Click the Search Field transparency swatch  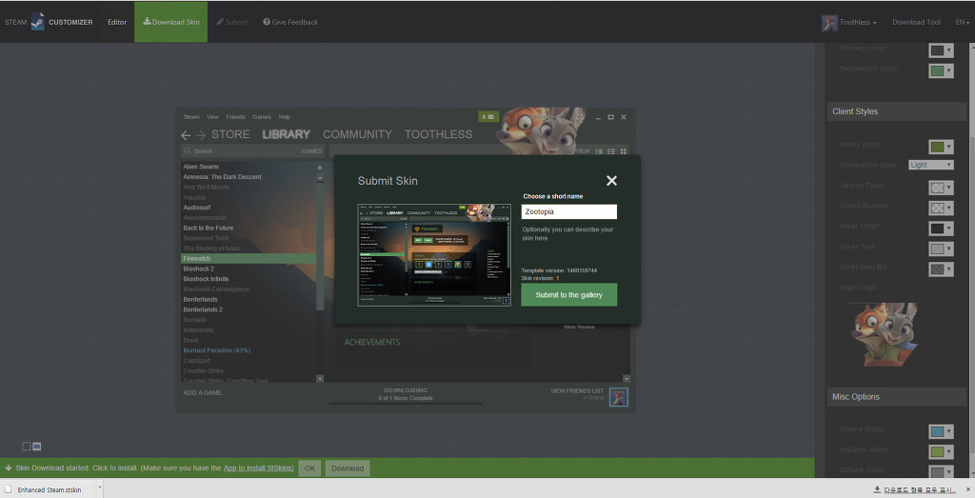coord(940,188)
